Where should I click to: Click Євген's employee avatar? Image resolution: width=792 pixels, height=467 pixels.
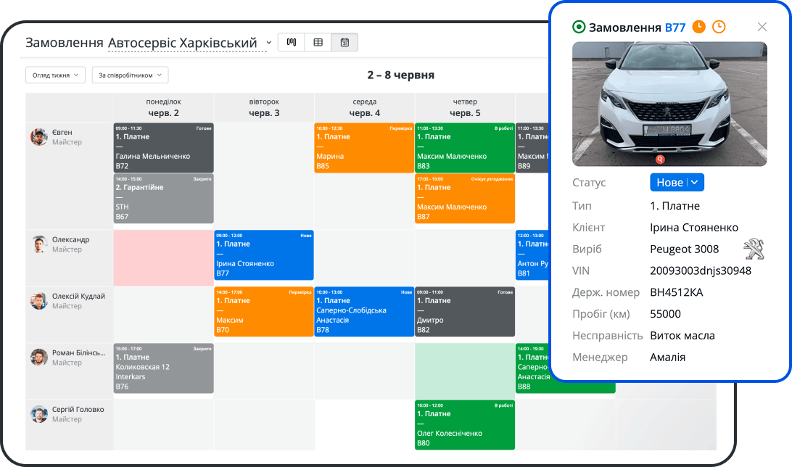click(39, 137)
